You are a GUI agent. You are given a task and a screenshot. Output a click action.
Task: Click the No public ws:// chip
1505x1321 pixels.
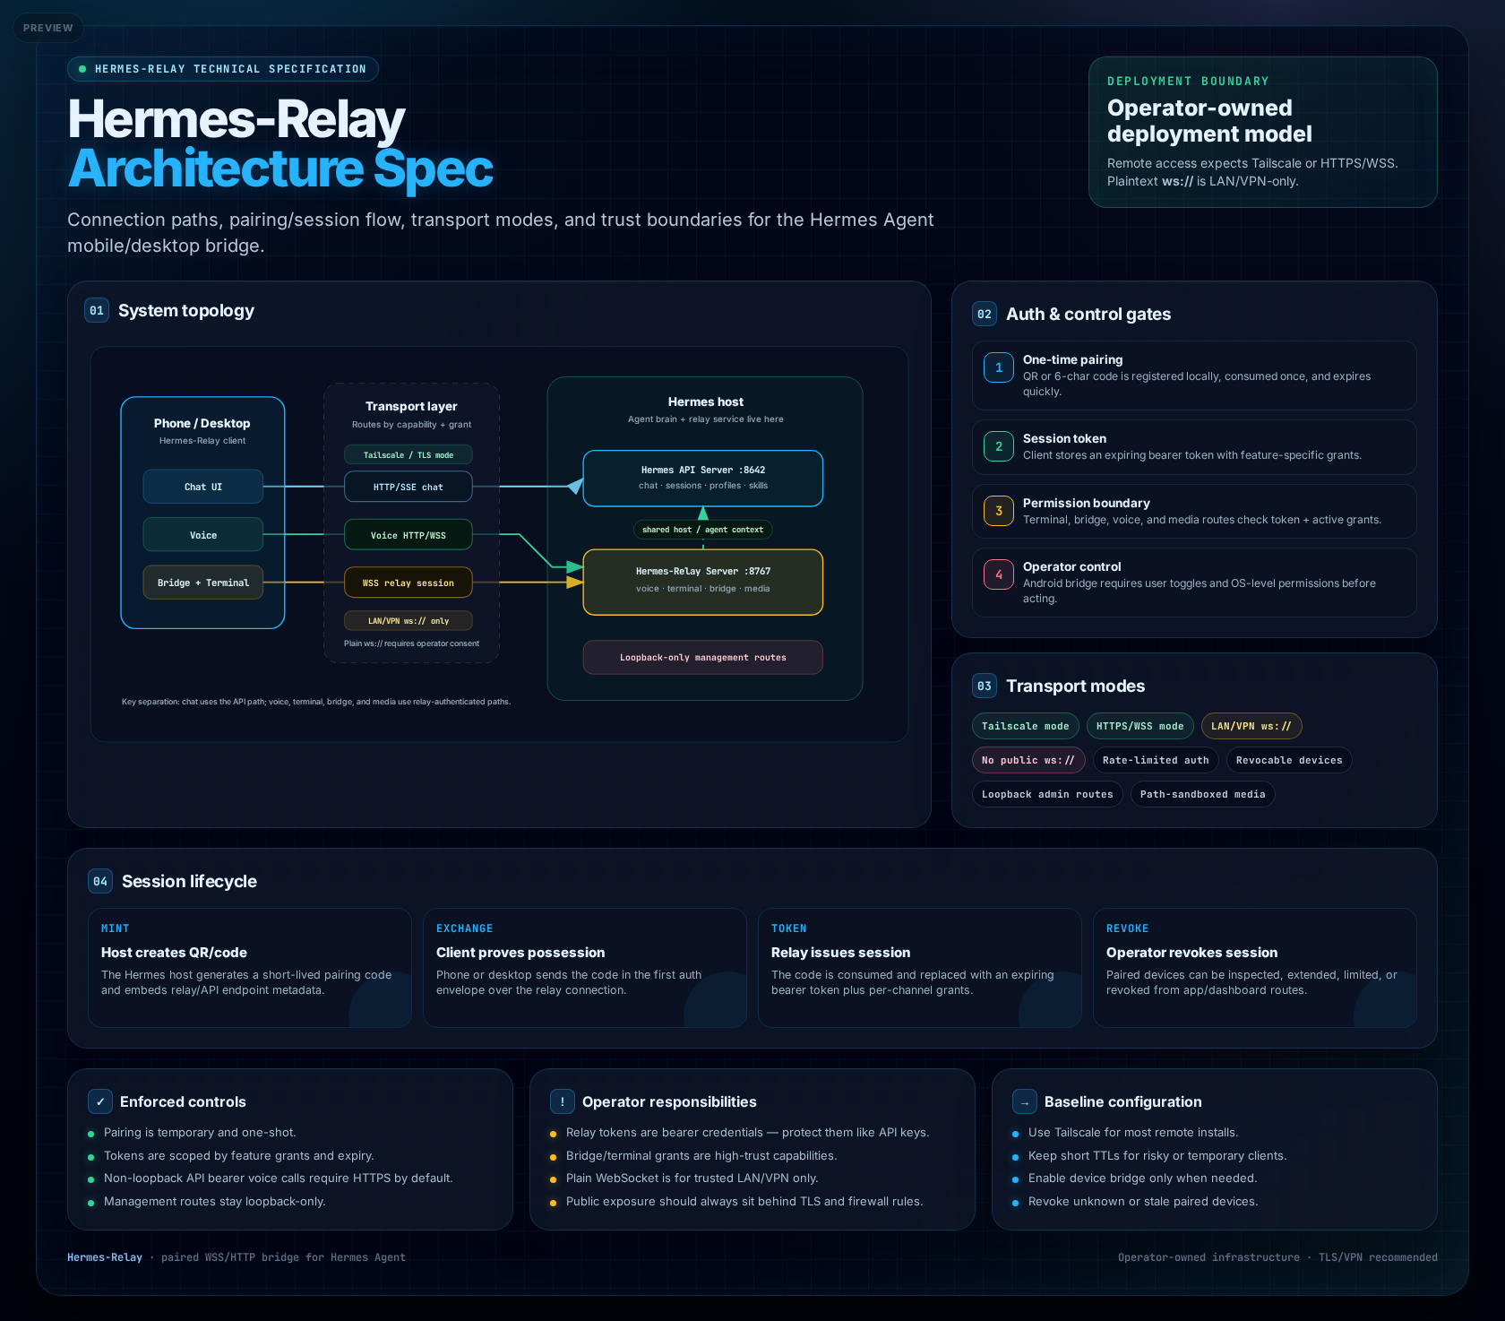pyautogui.click(x=1028, y=760)
